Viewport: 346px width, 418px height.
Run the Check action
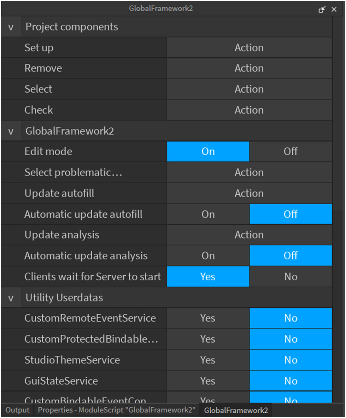(249, 110)
